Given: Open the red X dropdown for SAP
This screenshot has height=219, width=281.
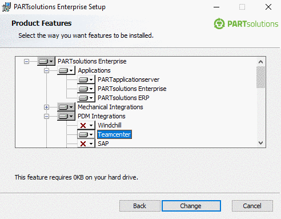Looking at the screenshot, I should click(86, 144).
